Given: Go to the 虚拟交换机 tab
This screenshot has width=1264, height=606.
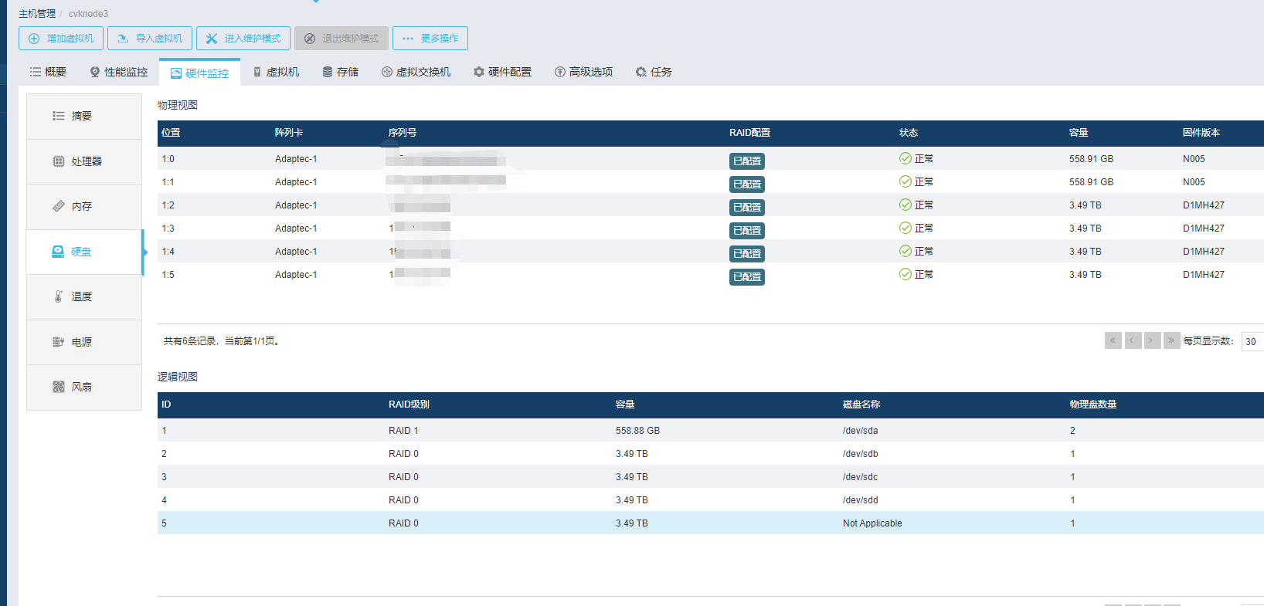Looking at the screenshot, I should (416, 72).
